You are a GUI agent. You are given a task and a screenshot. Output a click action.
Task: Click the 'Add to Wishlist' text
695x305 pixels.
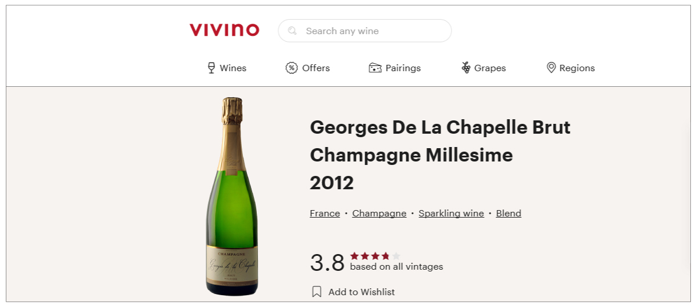[362, 292]
